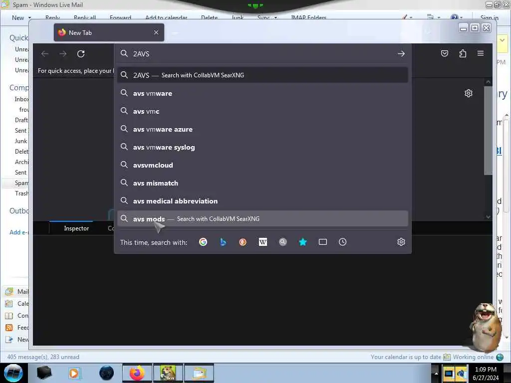Search this time with Wikipedia icon

(263, 242)
